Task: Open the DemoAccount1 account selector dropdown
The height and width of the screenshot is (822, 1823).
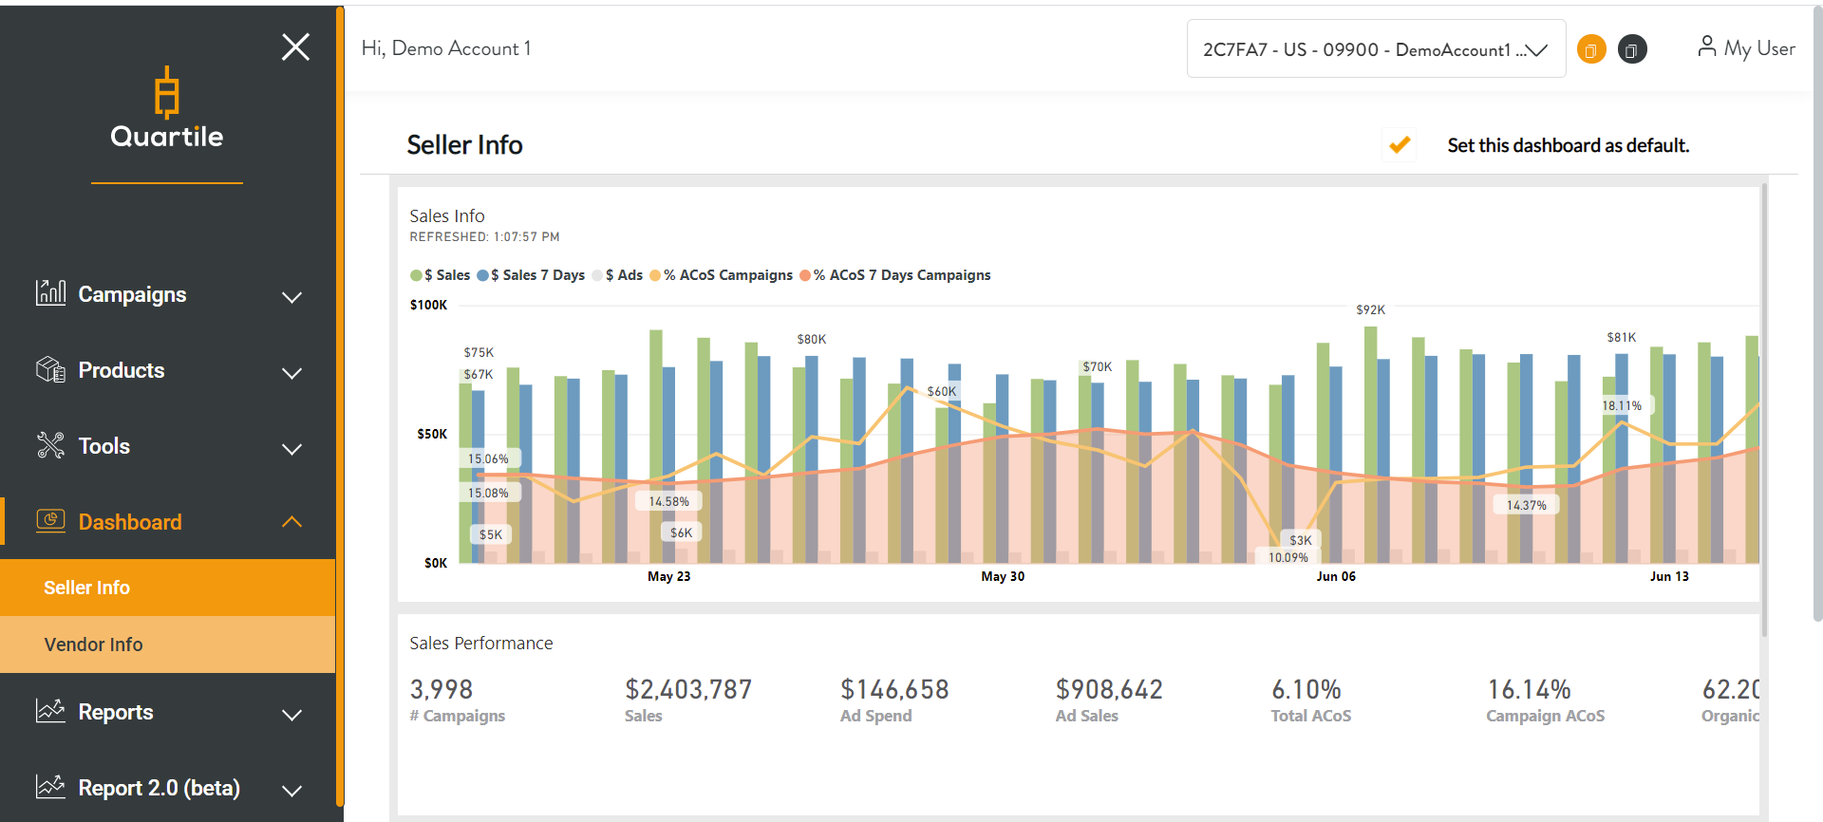Action: 1375,49
